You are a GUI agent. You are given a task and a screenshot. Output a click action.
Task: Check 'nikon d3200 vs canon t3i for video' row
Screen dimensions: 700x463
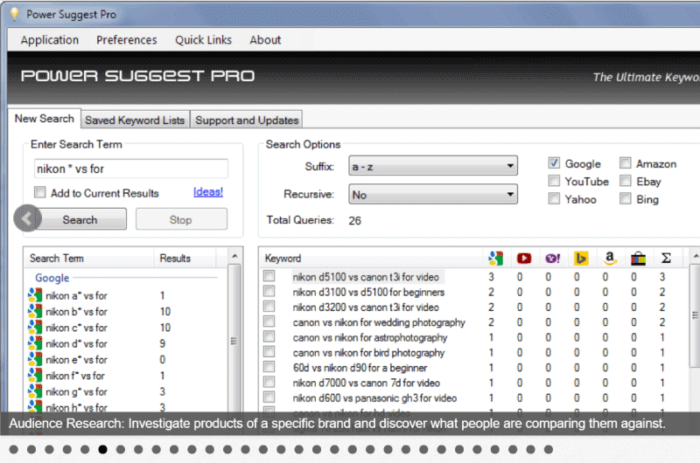point(269,307)
